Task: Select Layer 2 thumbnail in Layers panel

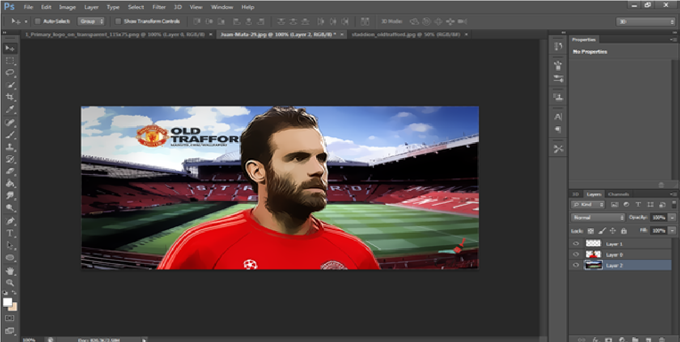Action: (x=593, y=265)
